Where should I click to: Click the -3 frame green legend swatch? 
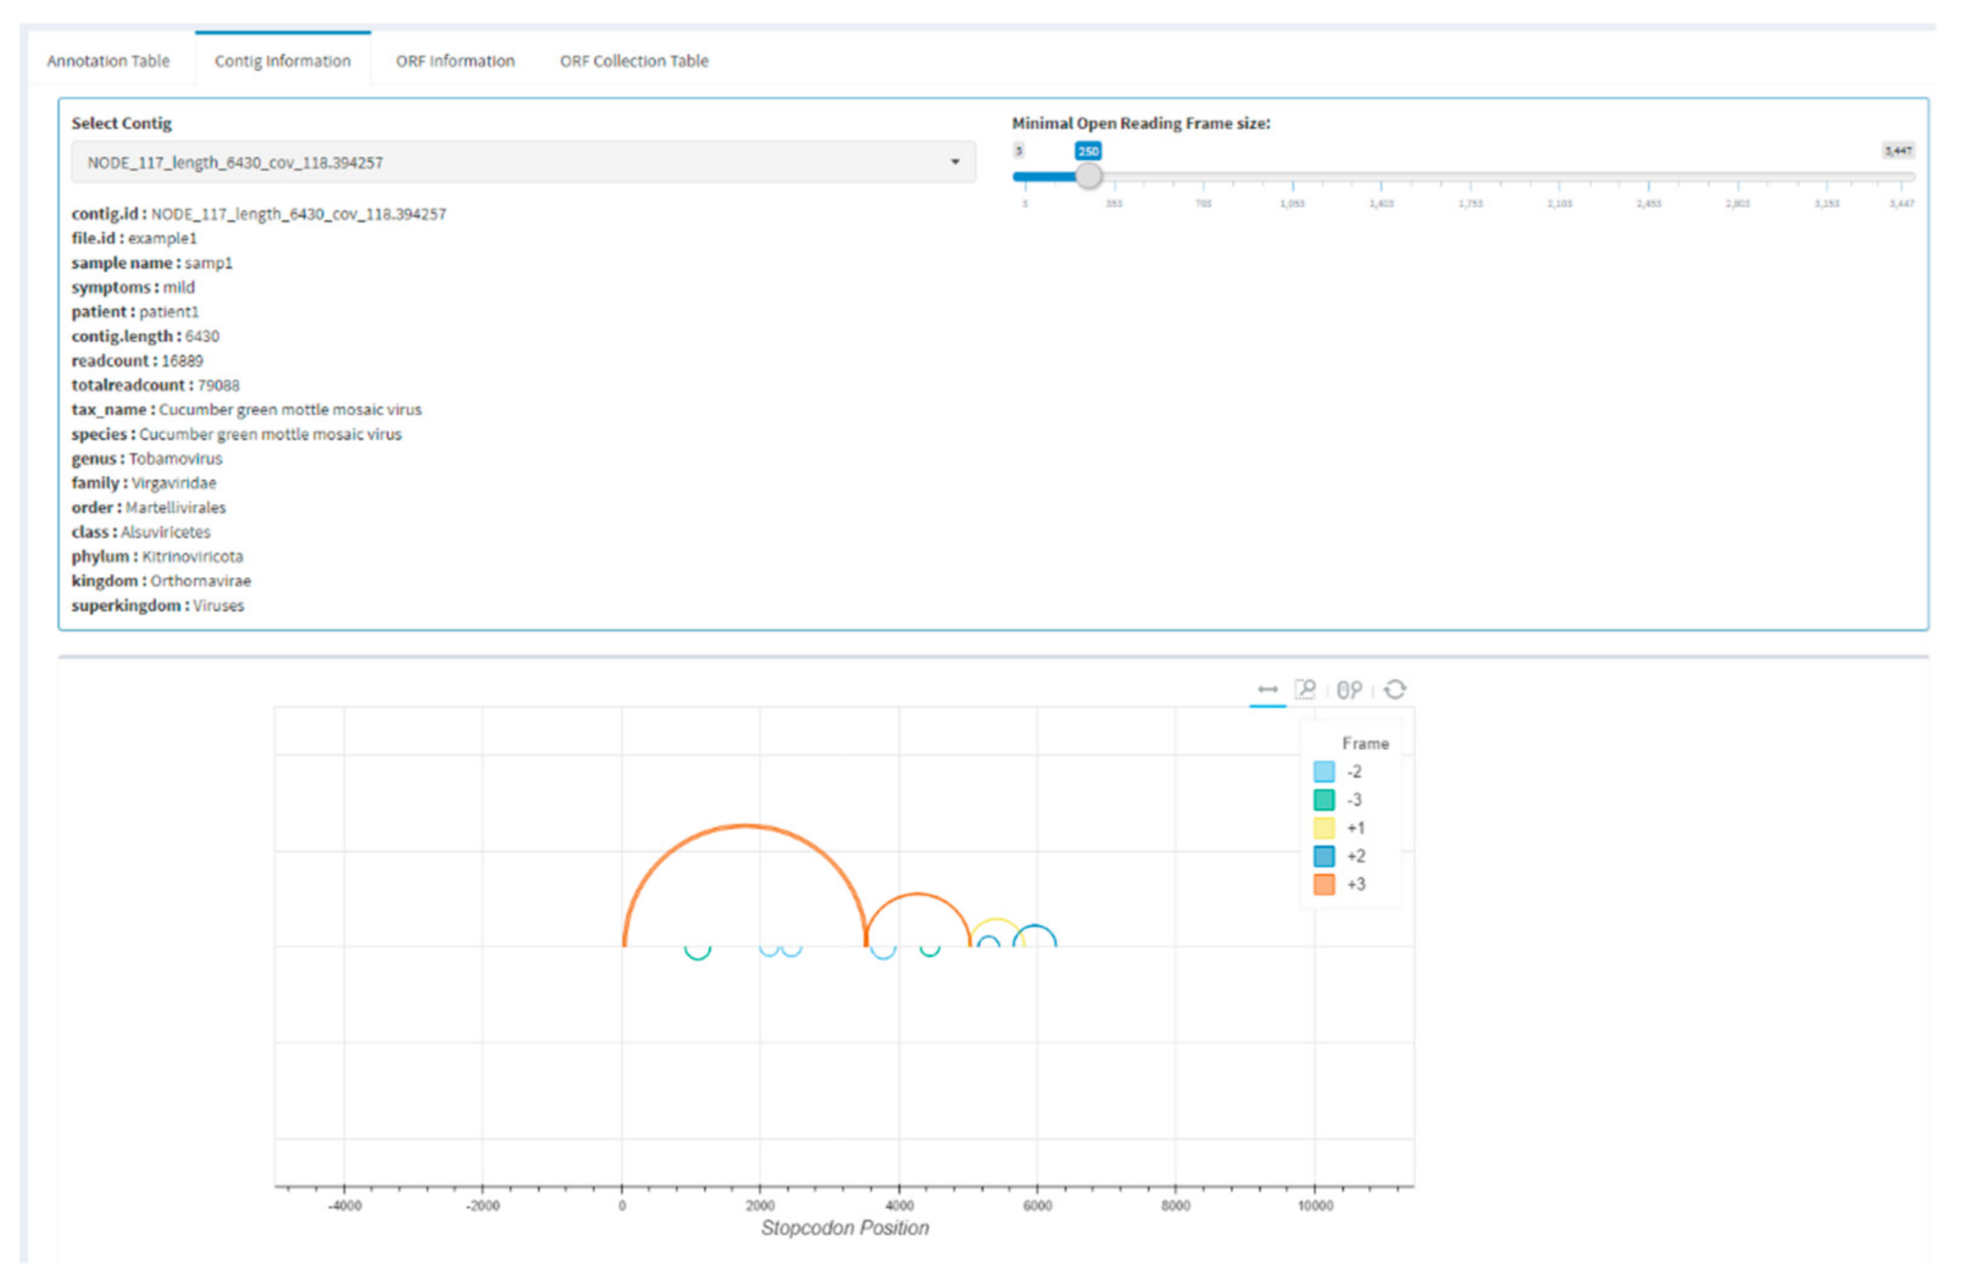pos(1323,799)
